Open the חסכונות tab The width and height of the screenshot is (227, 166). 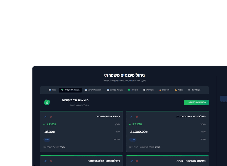pyautogui.click(x=164, y=90)
